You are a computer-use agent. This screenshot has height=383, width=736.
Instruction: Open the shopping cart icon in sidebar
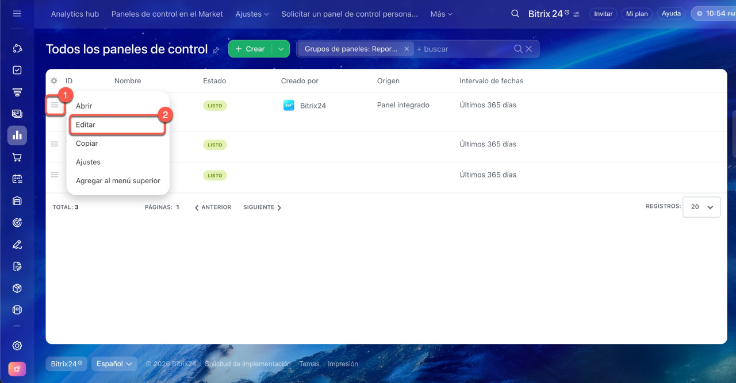17,157
